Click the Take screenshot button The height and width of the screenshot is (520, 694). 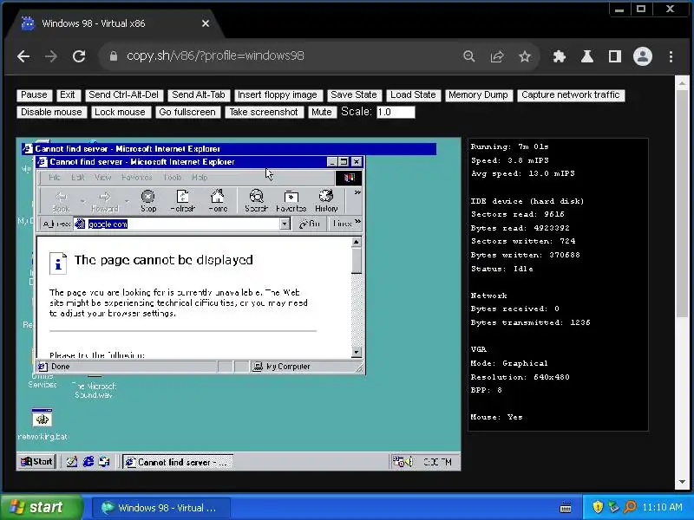point(264,113)
